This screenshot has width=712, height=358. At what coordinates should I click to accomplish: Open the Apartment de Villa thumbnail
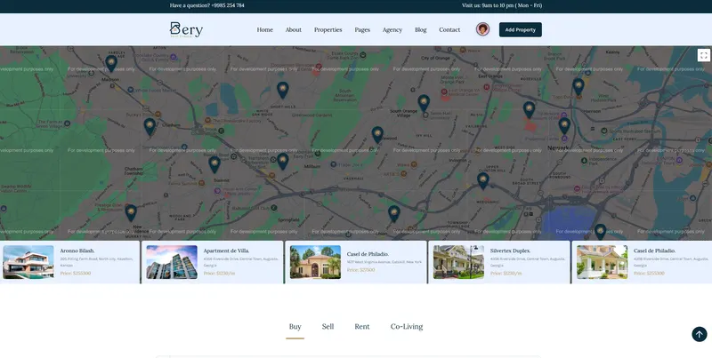172,262
